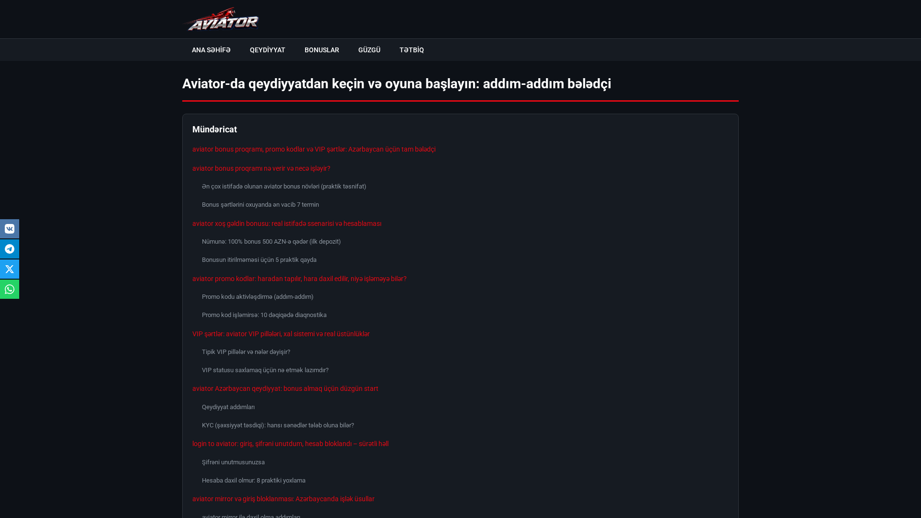Screen dimensions: 921x518
Task: Select 'Tipik VIP pillələr və nələr dəyişir?' entry
Action: pos(246,352)
